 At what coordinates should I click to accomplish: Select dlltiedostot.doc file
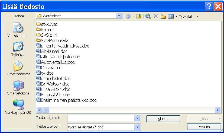(53, 79)
